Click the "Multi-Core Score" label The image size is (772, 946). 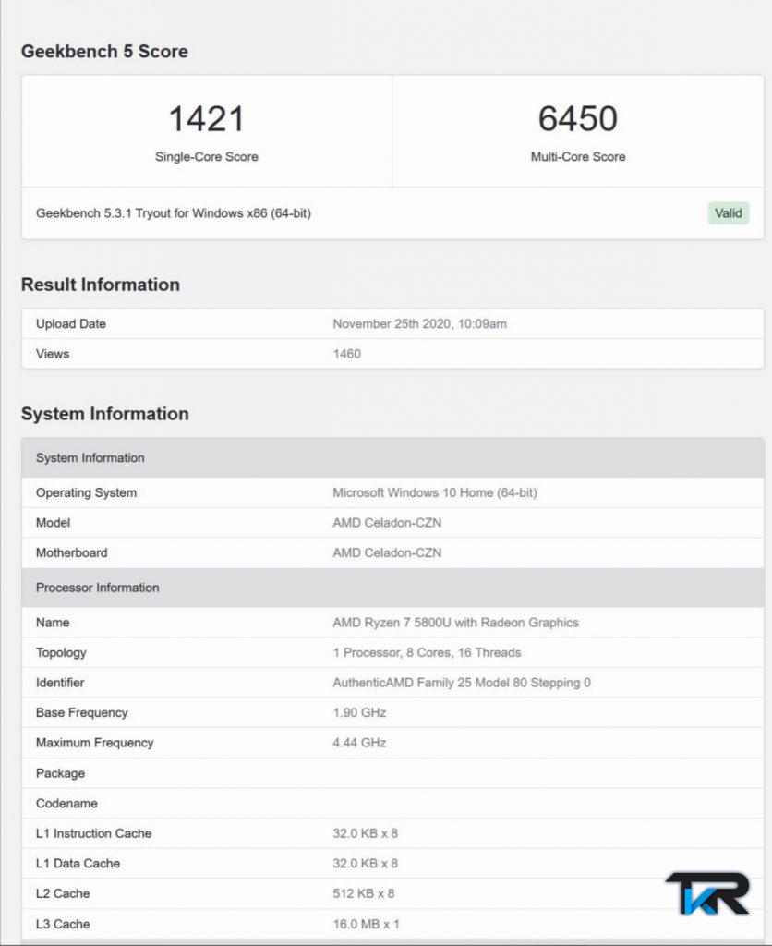[578, 157]
